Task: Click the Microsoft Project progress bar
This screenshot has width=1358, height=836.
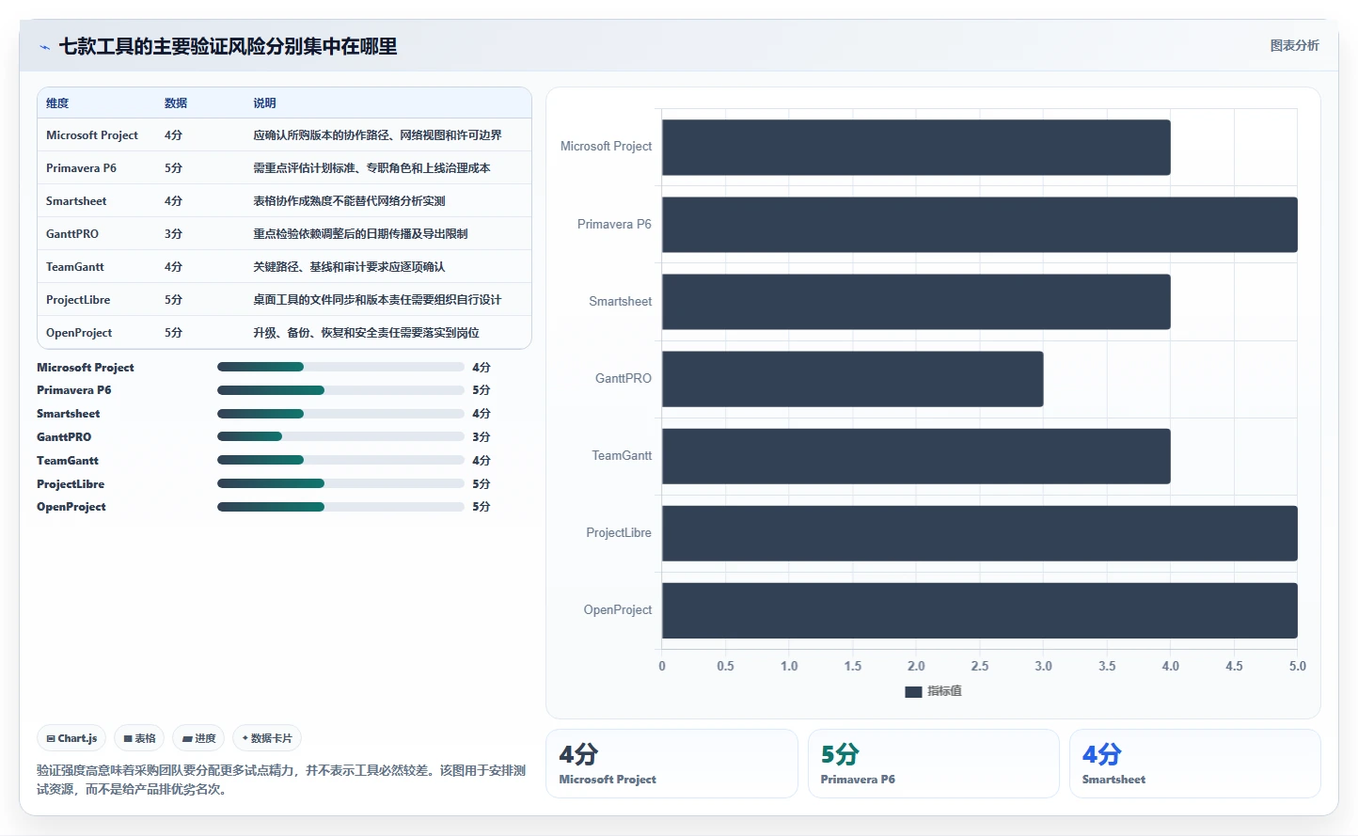Action: pos(340,367)
